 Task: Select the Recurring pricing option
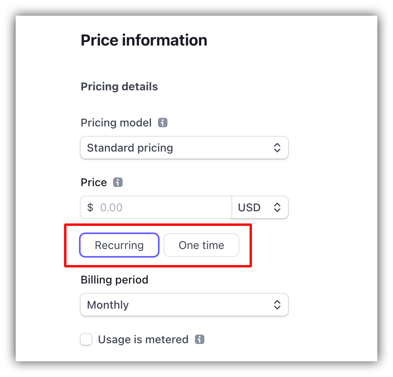point(119,245)
